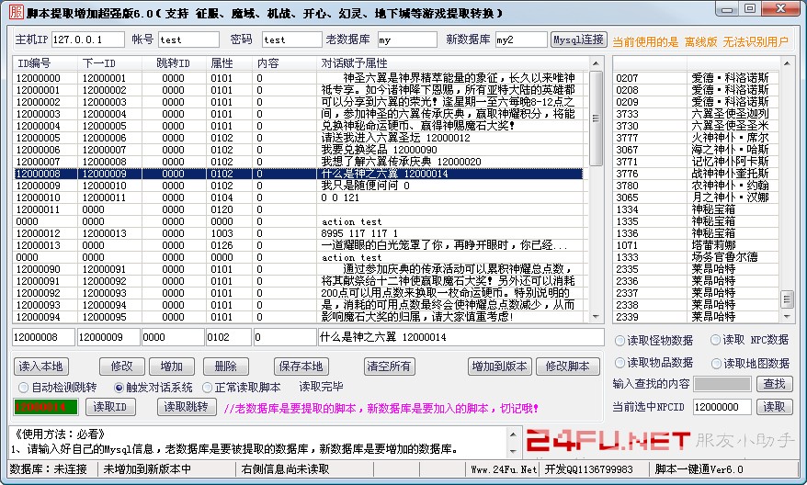Click the 查找 search button

click(x=774, y=384)
